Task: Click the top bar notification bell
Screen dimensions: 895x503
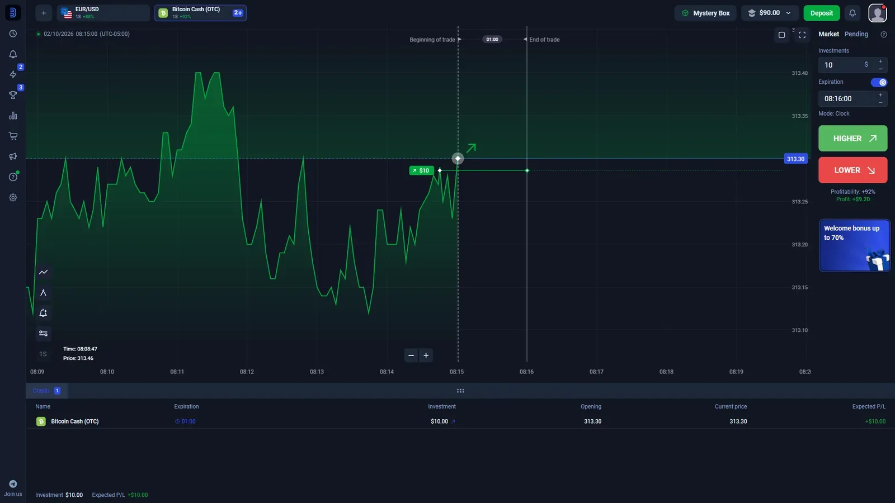Action: 852,13
